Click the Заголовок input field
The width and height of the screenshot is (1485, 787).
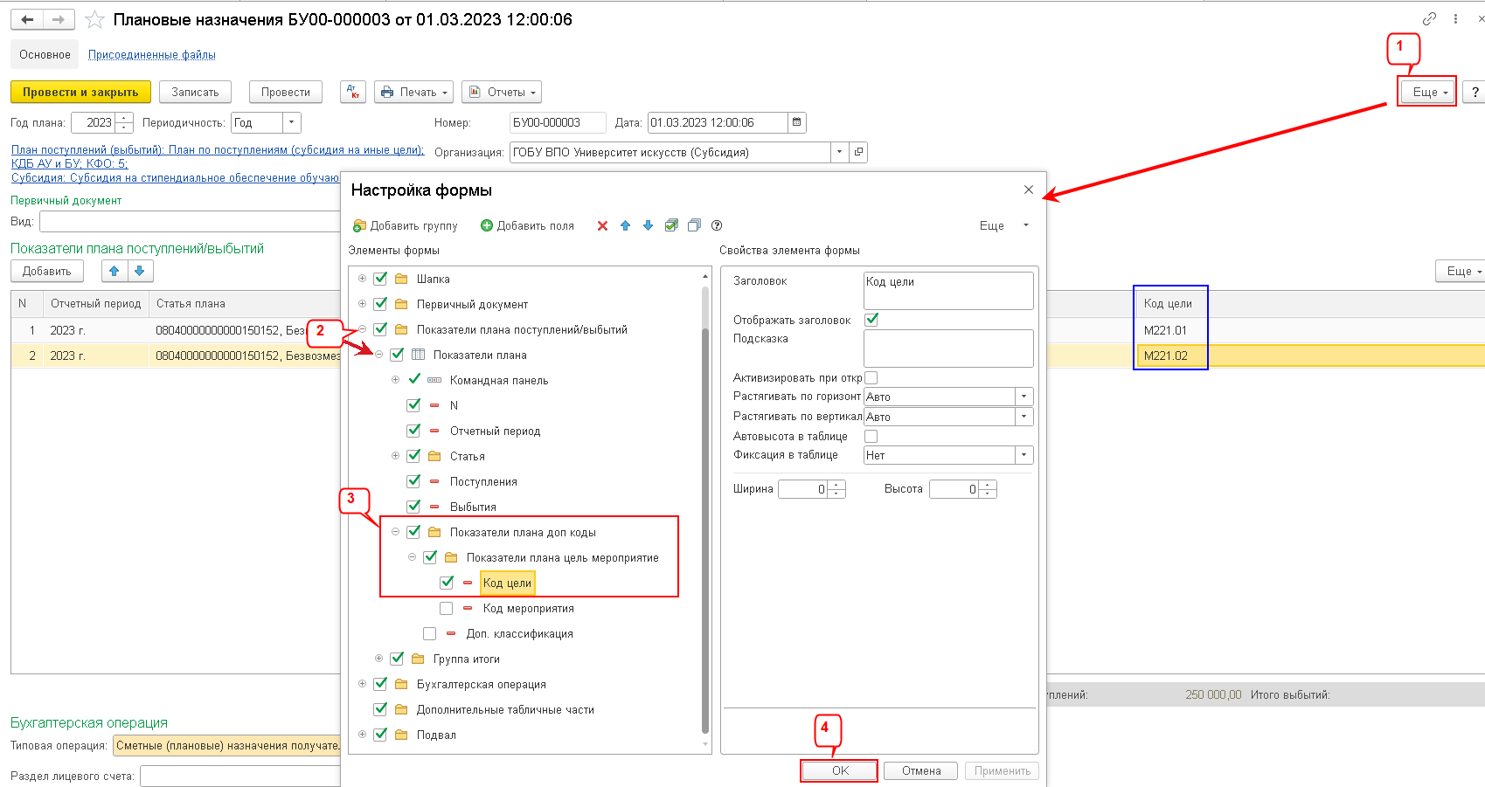click(x=948, y=290)
